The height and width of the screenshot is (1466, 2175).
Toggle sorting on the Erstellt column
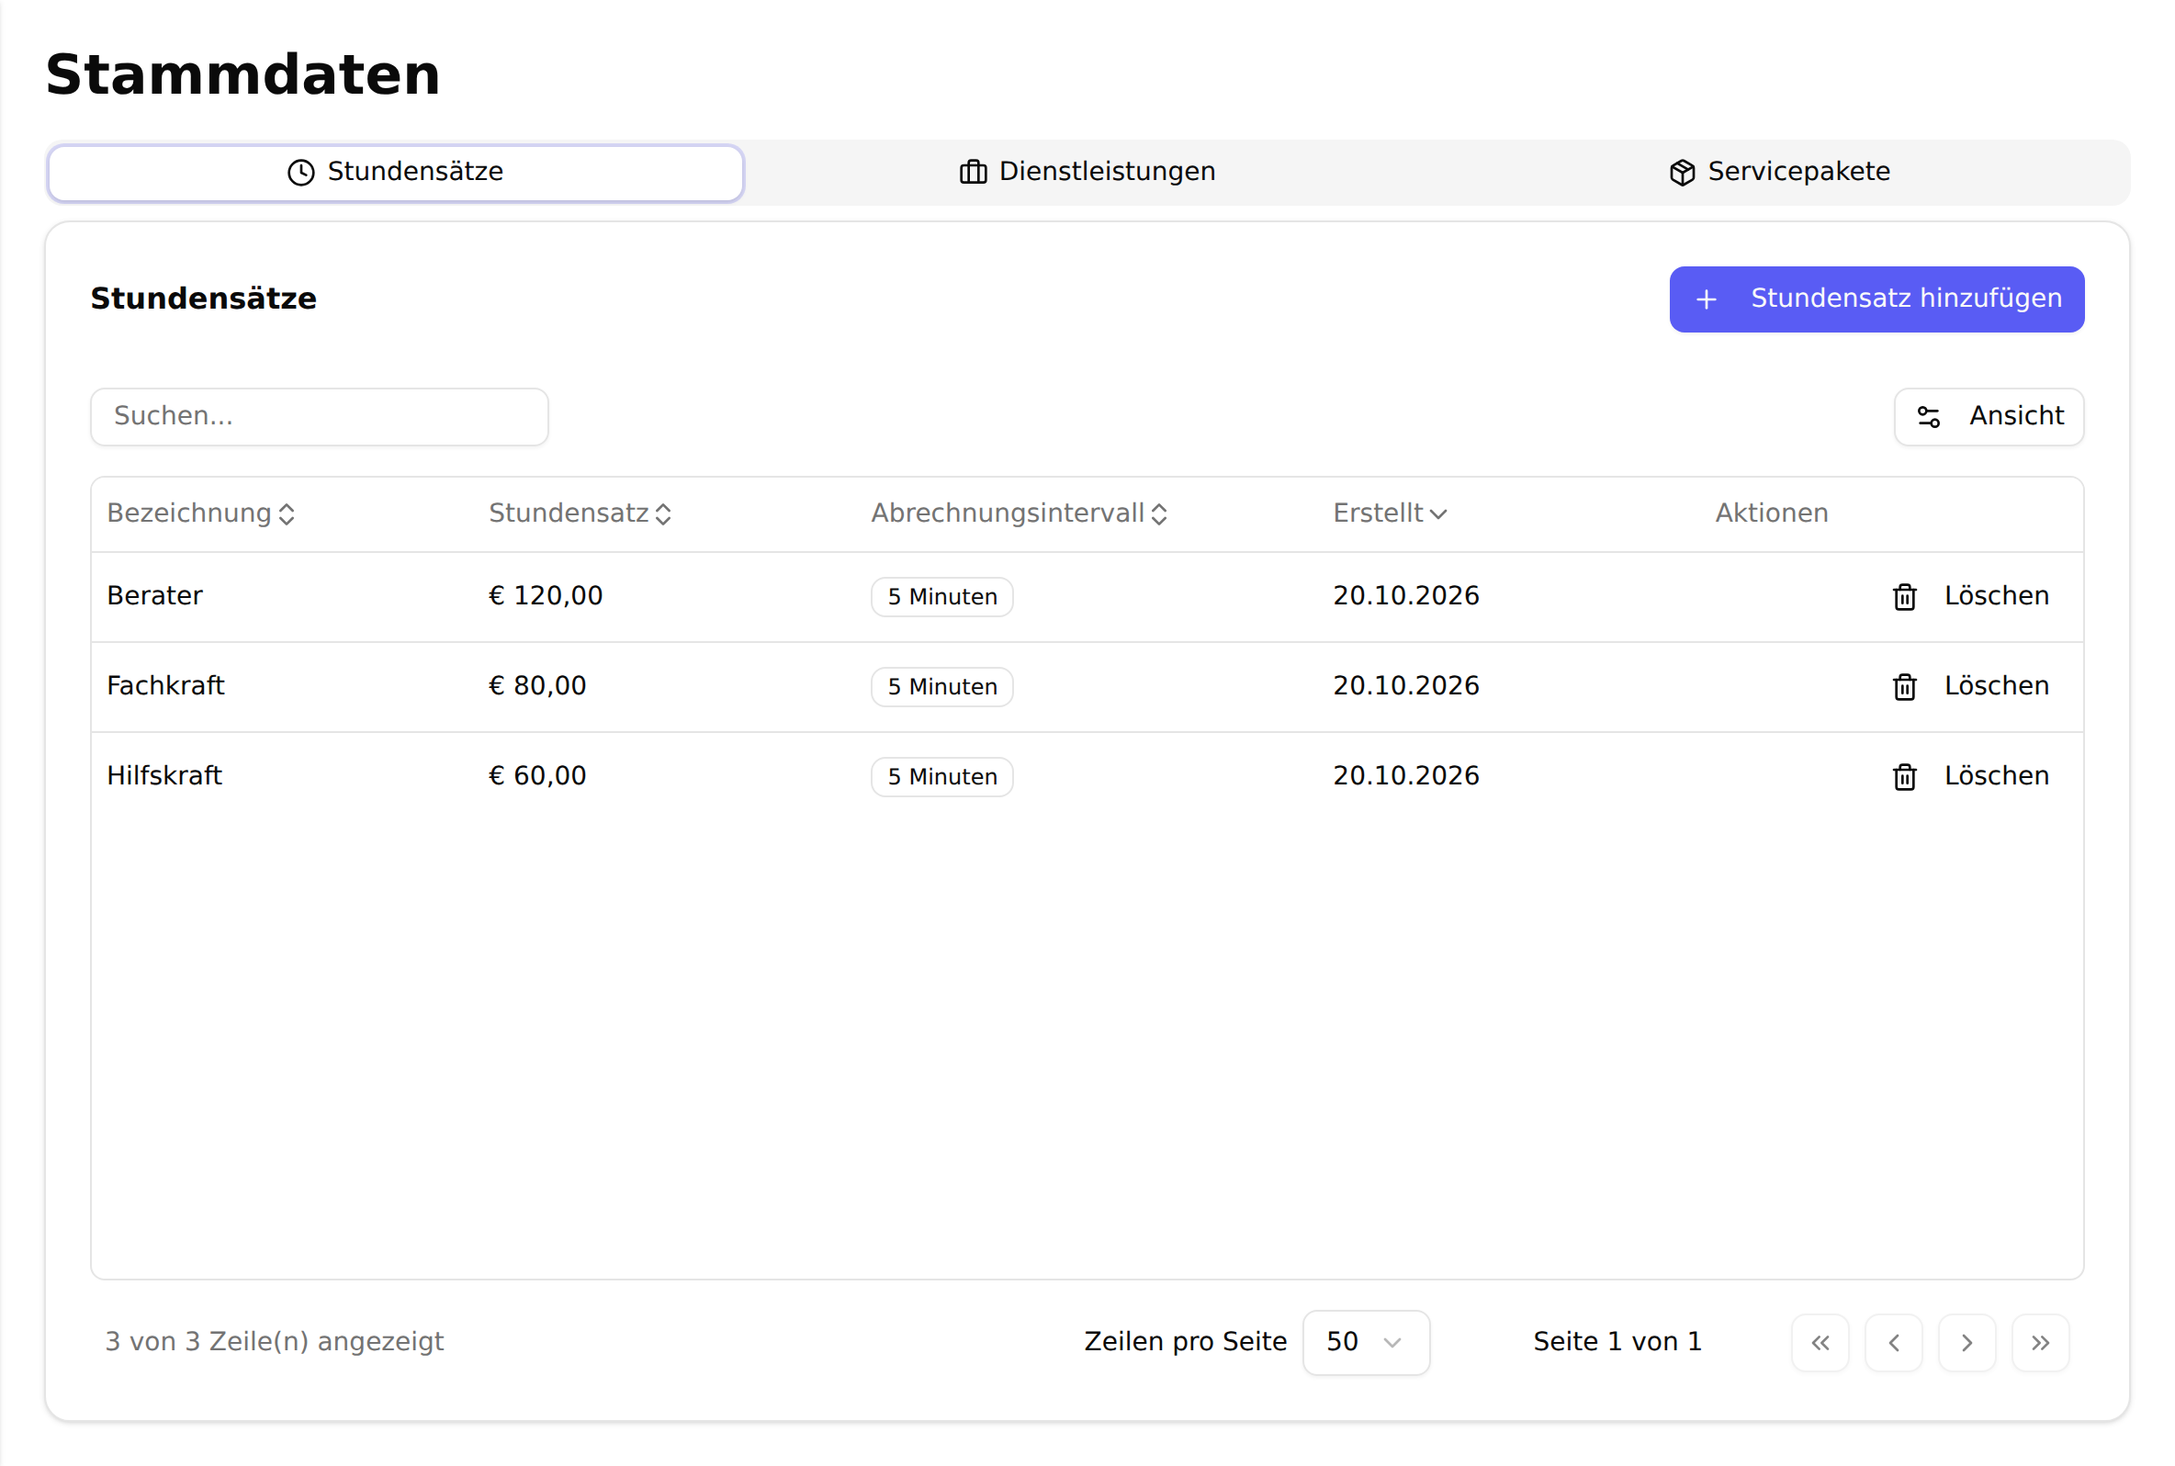1390,513
